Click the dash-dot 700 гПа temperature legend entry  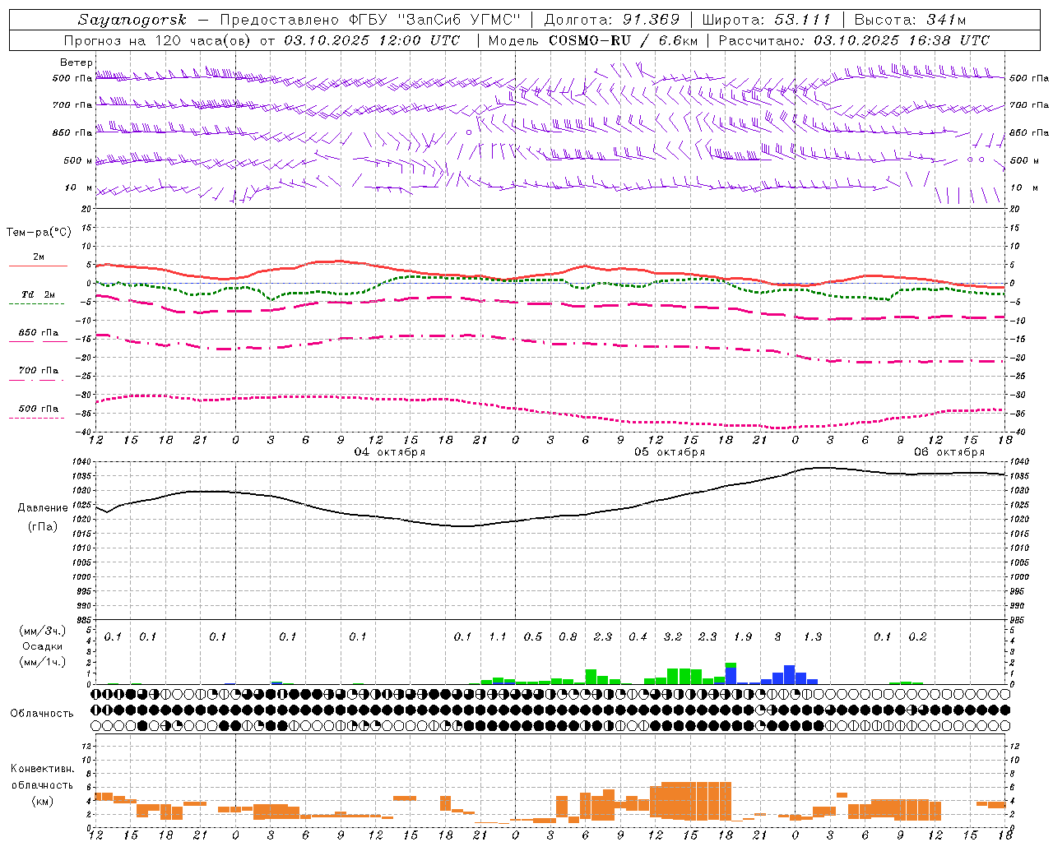pos(38,375)
